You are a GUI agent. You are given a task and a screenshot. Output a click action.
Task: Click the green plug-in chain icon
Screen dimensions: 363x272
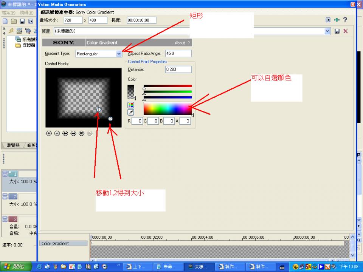pos(337,20)
